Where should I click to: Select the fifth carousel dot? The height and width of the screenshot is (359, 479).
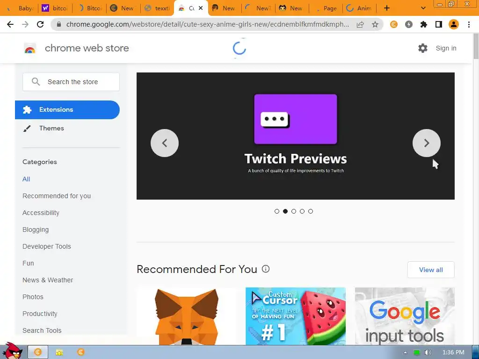(x=311, y=211)
